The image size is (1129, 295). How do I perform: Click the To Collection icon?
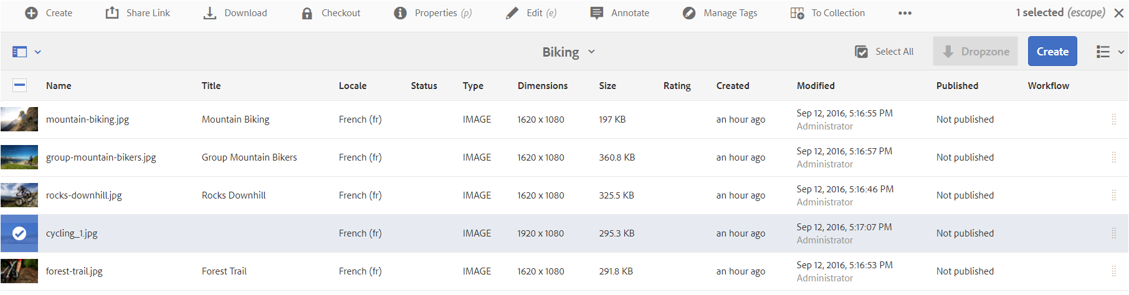tap(798, 13)
